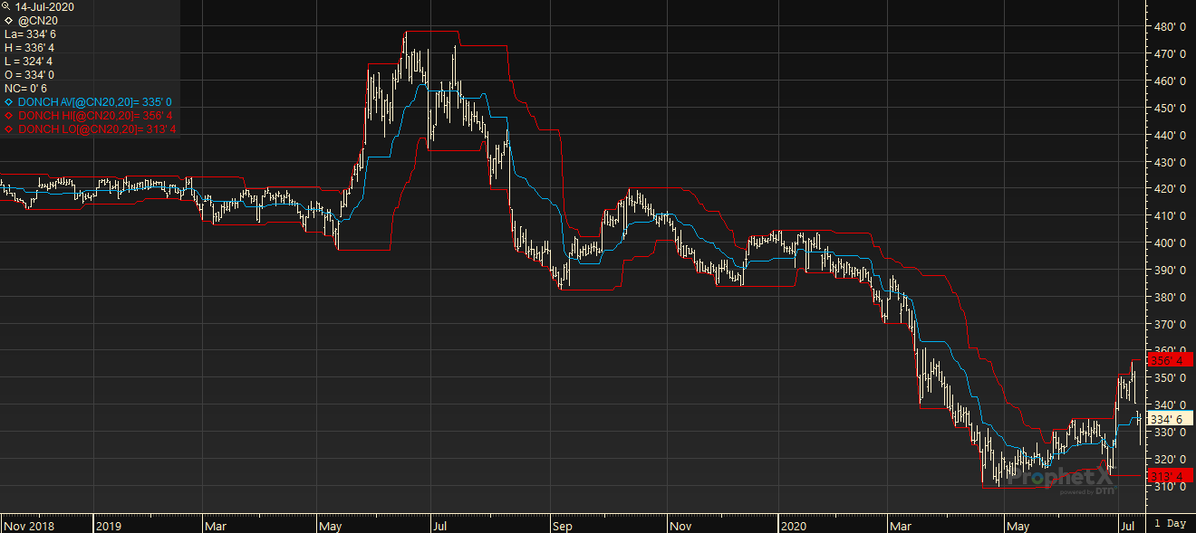This screenshot has width=1196, height=533.
Task: Click the La= 334' 6 last price readout
Action: coord(30,33)
